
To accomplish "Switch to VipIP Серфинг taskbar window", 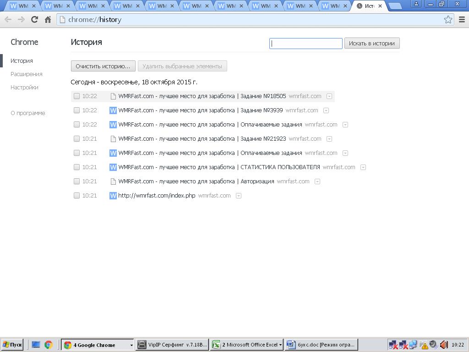I will (x=172, y=345).
